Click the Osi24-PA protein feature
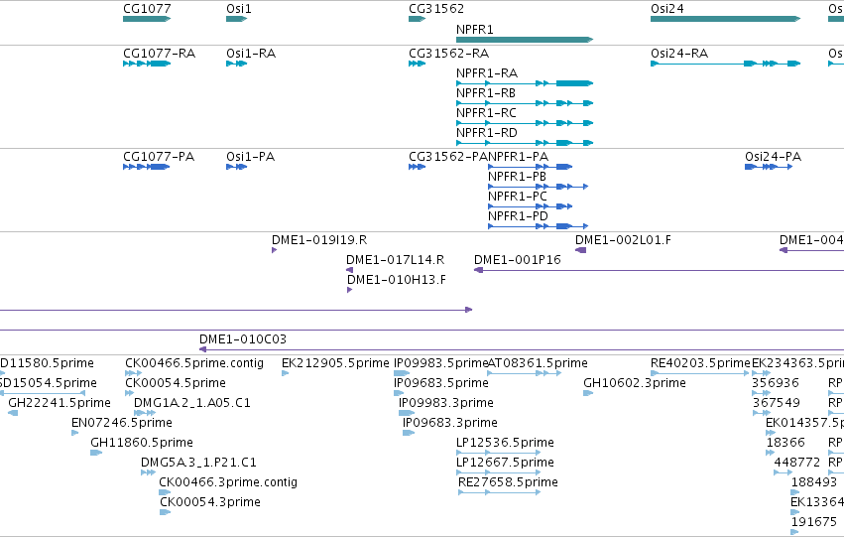 [x=769, y=167]
